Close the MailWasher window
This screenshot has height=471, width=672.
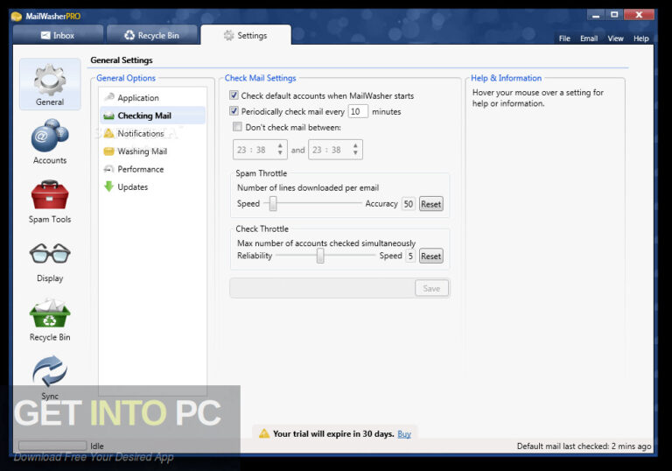click(639, 15)
